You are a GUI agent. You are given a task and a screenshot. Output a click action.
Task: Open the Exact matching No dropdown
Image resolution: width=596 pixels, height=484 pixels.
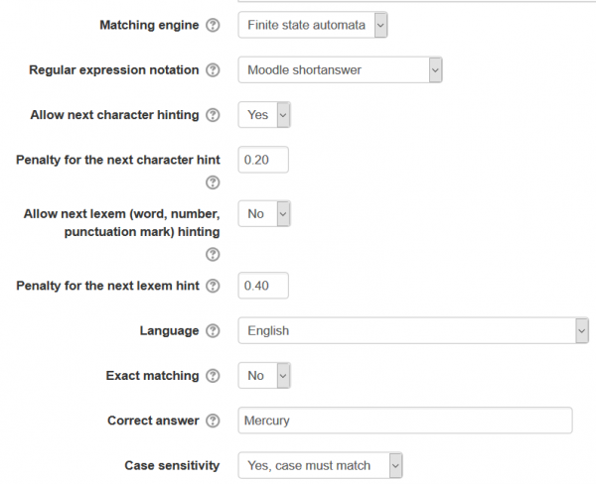[x=264, y=376]
